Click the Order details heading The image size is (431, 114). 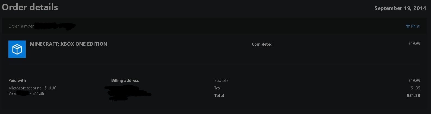30,7
